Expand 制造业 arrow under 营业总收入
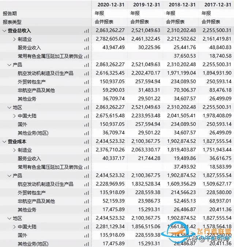The height and width of the screenshot is (247, 234). (x=14, y=39)
